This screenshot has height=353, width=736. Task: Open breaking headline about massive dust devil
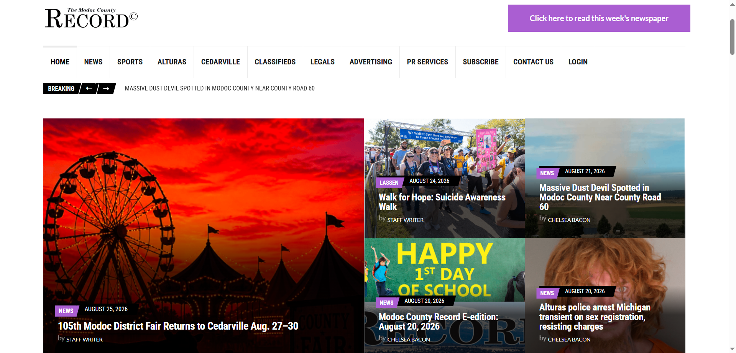[x=220, y=89]
